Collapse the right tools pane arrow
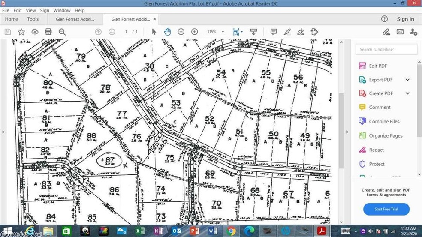Screen dimensions: 422x237 coord(347,132)
